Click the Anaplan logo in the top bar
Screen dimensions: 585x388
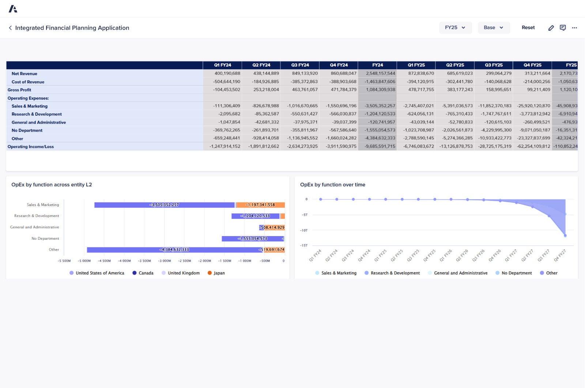[x=14, y=8]
